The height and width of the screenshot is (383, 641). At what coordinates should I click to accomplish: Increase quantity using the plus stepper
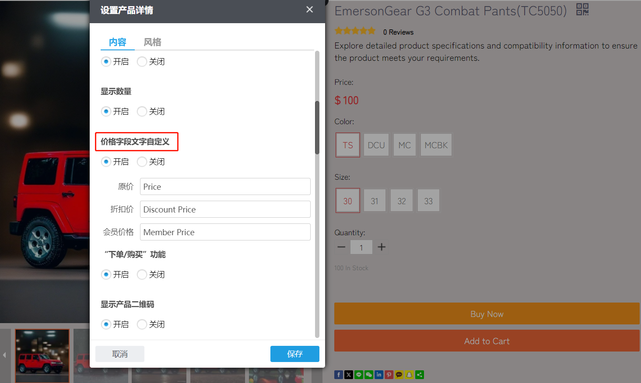click(x=381, y=247)
